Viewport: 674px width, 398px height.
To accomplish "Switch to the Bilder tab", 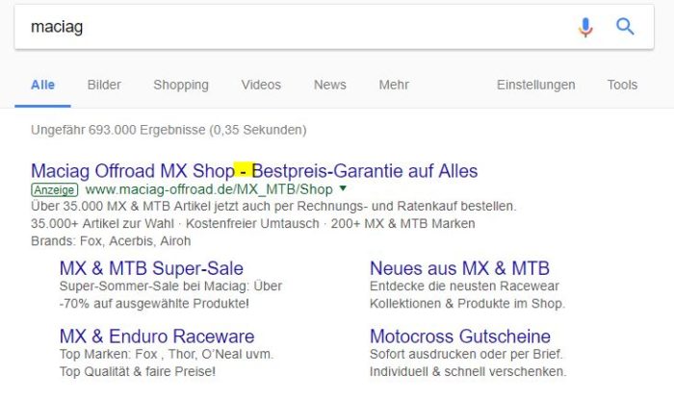I will click(104, 85).
